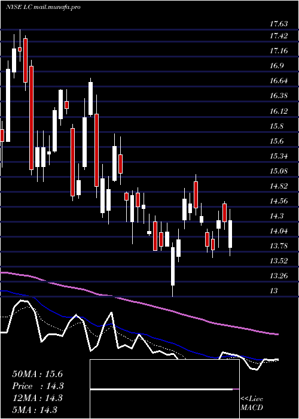Image resolution: width=299 pixels, height=419 pixels.
Task: Click the 13.26 price axis label
Action: [279, 275]
